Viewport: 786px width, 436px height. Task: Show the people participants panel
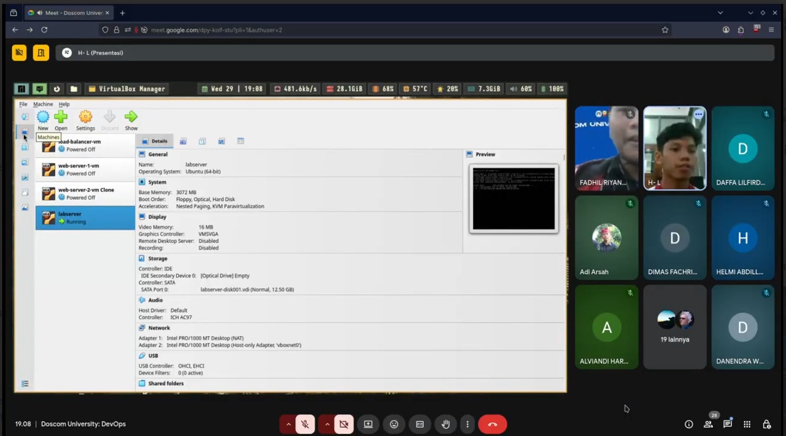[708, 424]
